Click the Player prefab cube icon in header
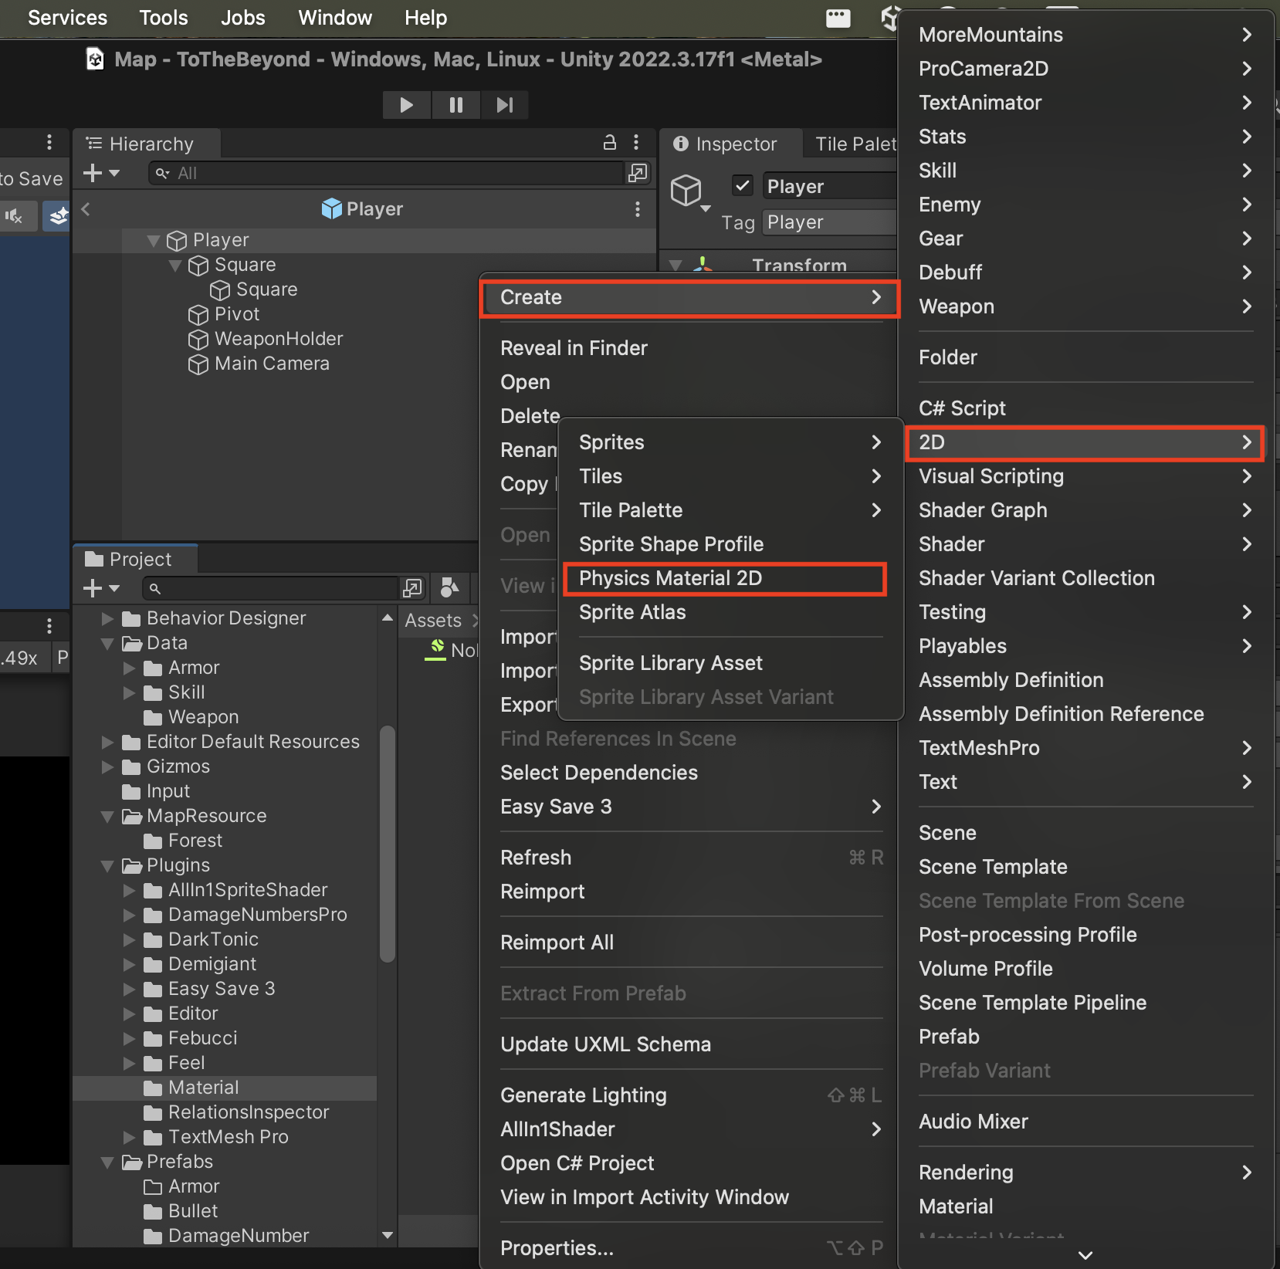The height and width of the screenshot is (1269, 1280). [331, 208]
